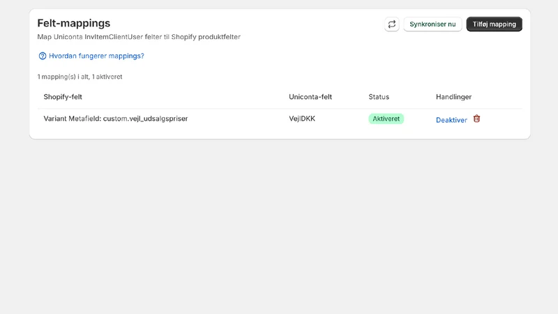
Task: Open the Hvordan fungerer mappings? link
Action: click(96, 56)
